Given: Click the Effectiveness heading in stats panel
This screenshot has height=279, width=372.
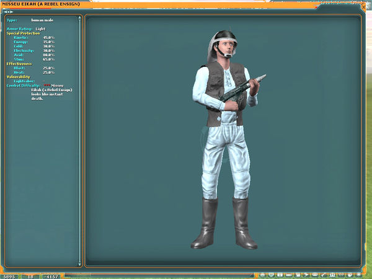Looking at the screenshot, I should tap(19, 63).
